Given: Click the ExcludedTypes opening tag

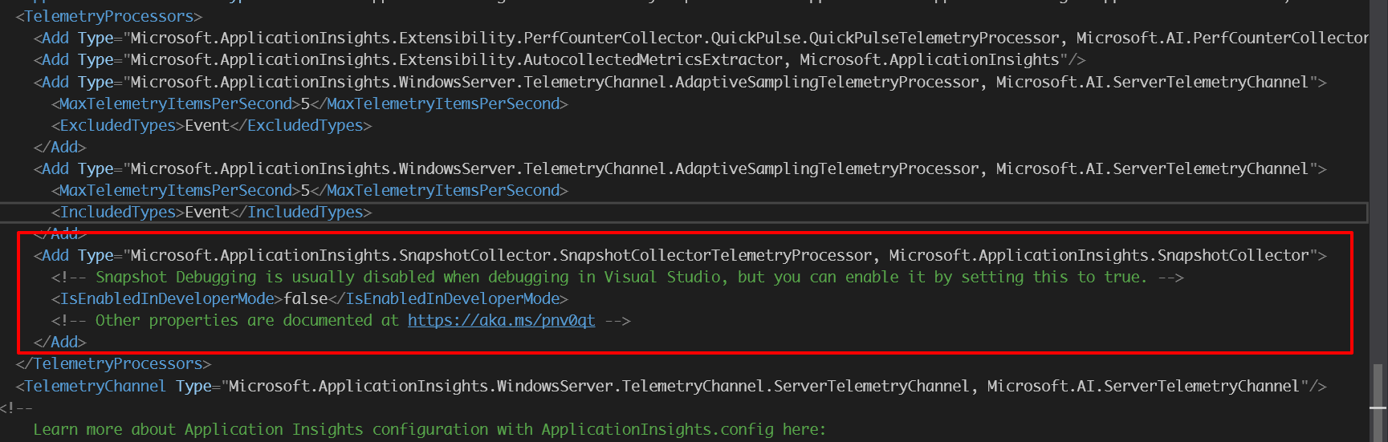Looking at the screenshot, I should pos(118,125).
